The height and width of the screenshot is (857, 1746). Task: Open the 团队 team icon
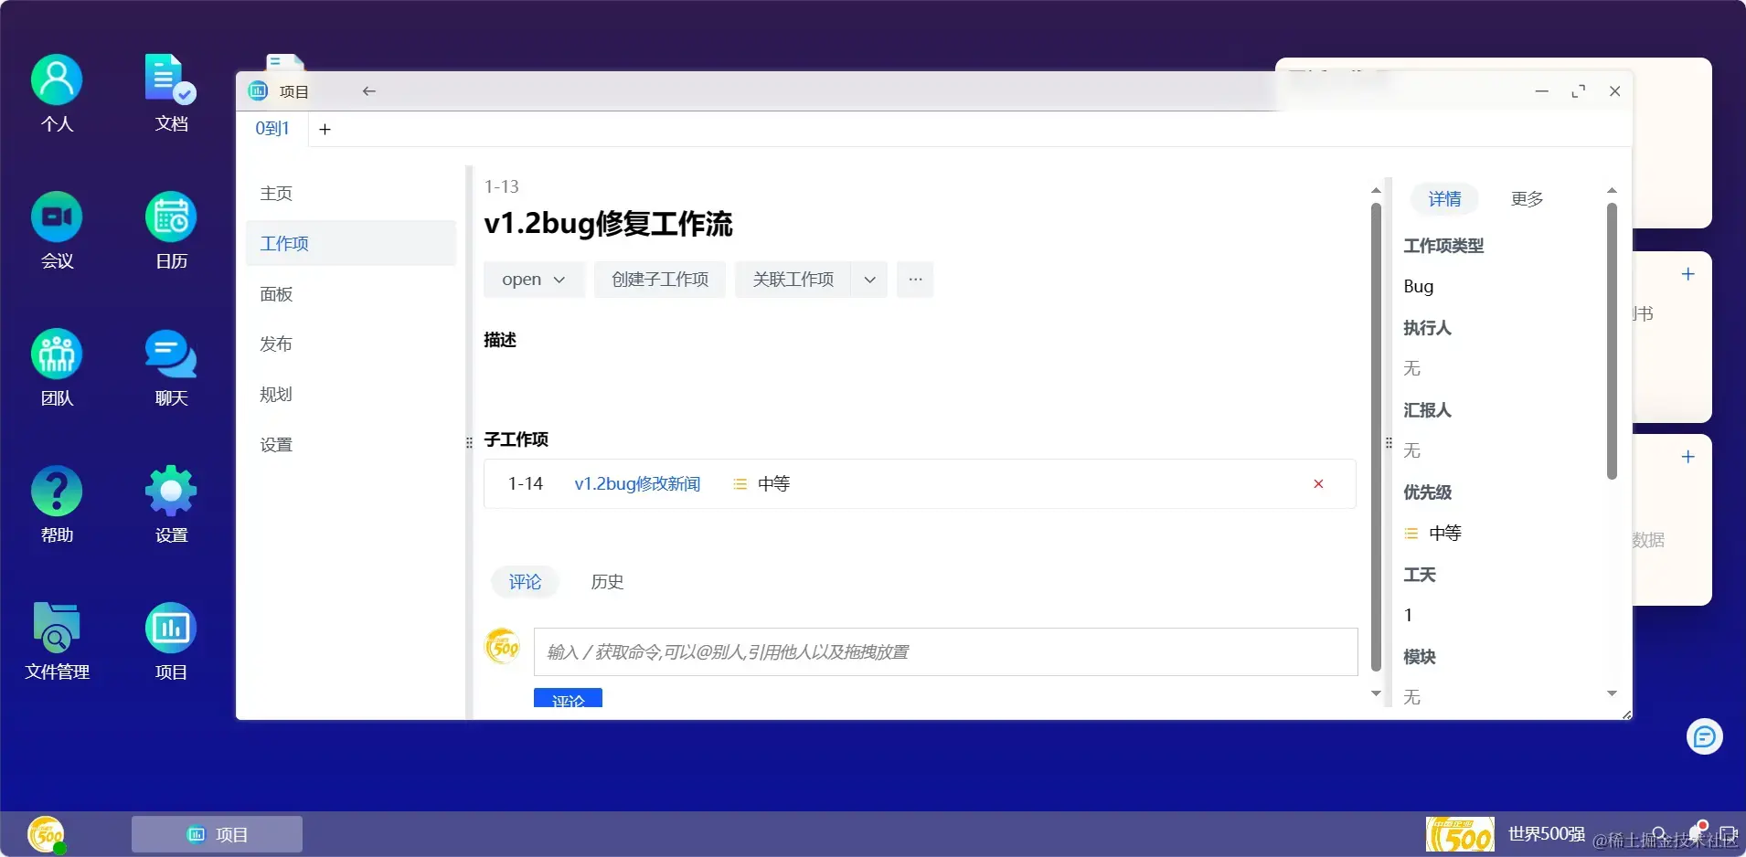tap(57, 366)
